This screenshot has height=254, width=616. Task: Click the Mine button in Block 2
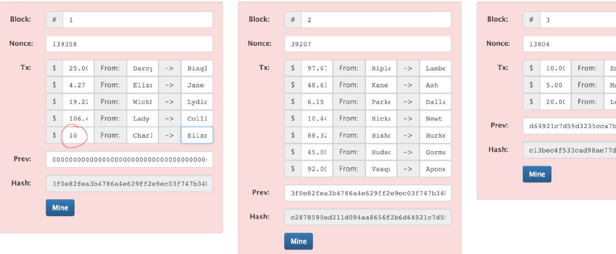[299, 241]
